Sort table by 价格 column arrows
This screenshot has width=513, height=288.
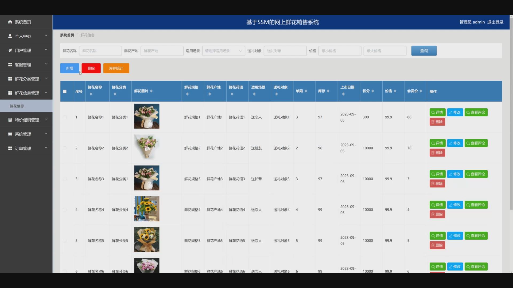tap(395, 91)
